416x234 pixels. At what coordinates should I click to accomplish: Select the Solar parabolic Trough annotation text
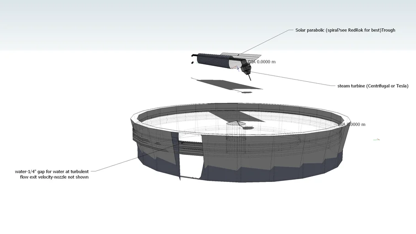click(x=345, y=30)
